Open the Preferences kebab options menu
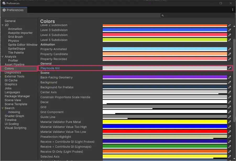 click(x=233, y=10)
